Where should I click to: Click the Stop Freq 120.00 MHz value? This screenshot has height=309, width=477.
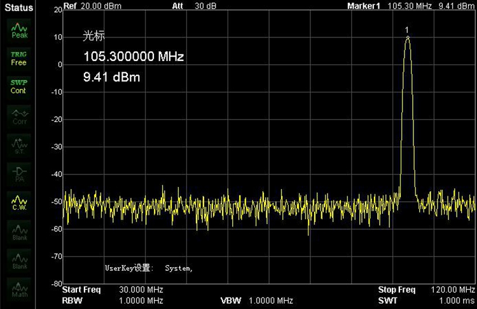tap(449, 290)
